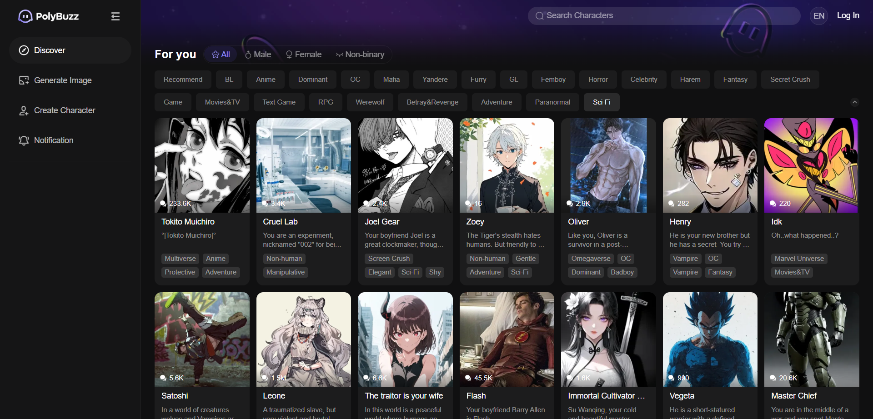
Task: Filter characters by Male
Action: (x=258, y=55)
